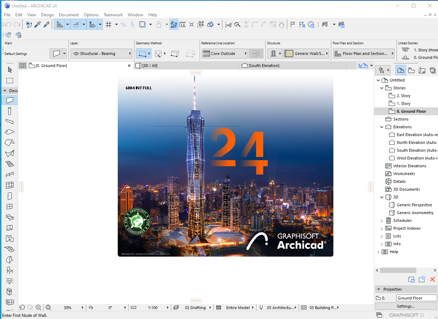
Task: Open the 02 Drafting layer combination menu
Action: point(193,308)
